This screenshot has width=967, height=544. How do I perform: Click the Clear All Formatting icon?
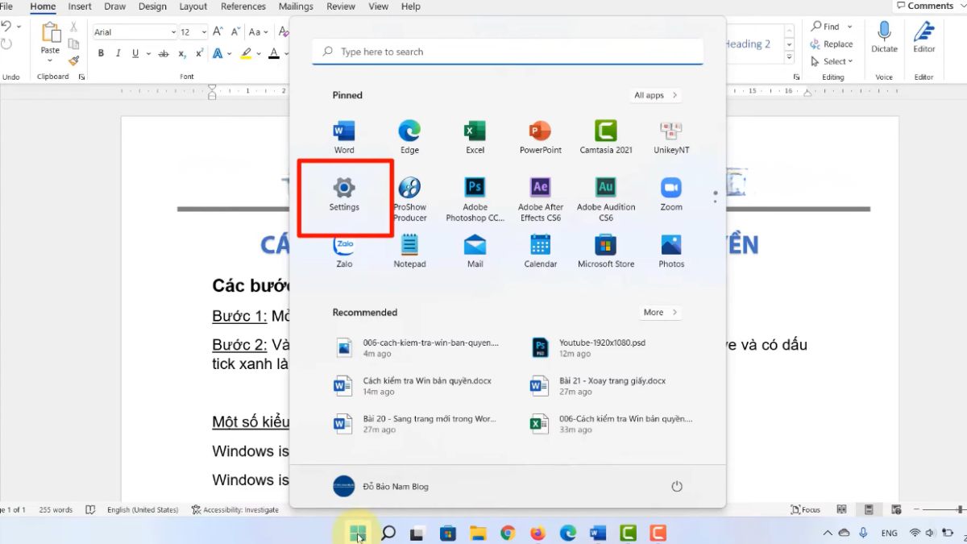283,32
